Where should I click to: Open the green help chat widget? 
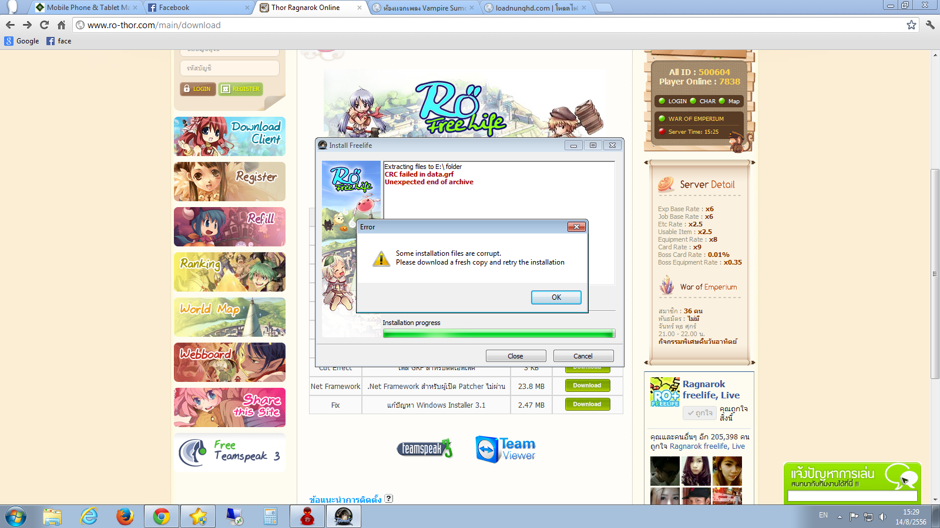(x=852, y=483)
